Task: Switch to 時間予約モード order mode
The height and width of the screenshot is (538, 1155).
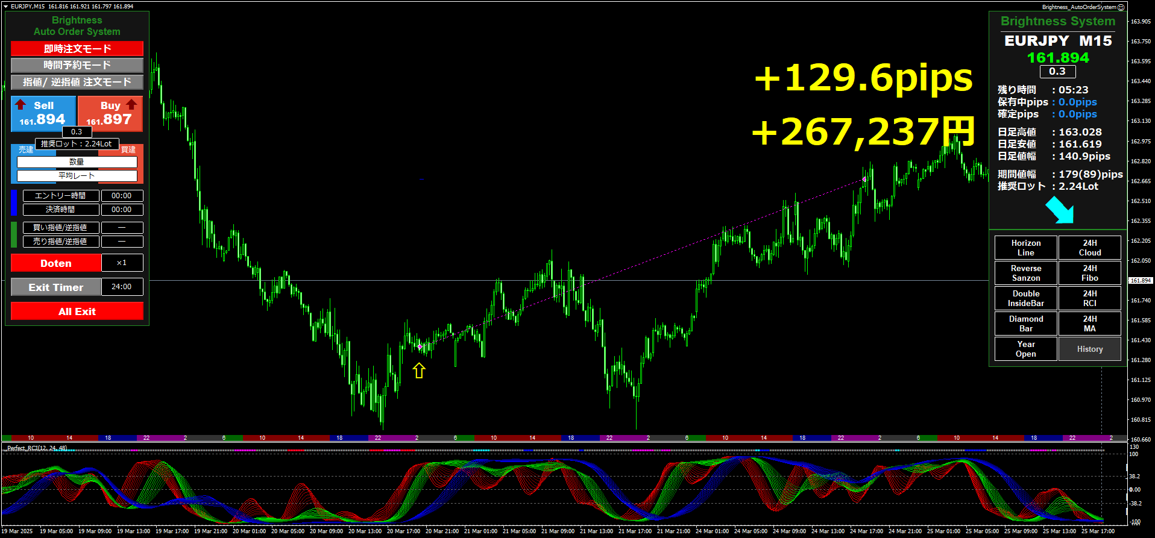Action: (x=77, y=65)
